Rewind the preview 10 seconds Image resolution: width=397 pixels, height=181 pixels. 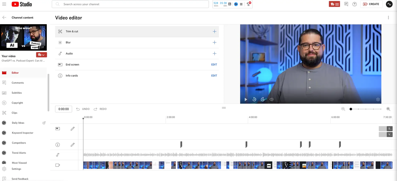point(254,99)
